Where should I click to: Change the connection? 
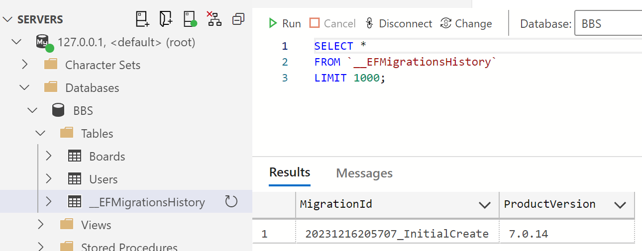coord(466,23)
